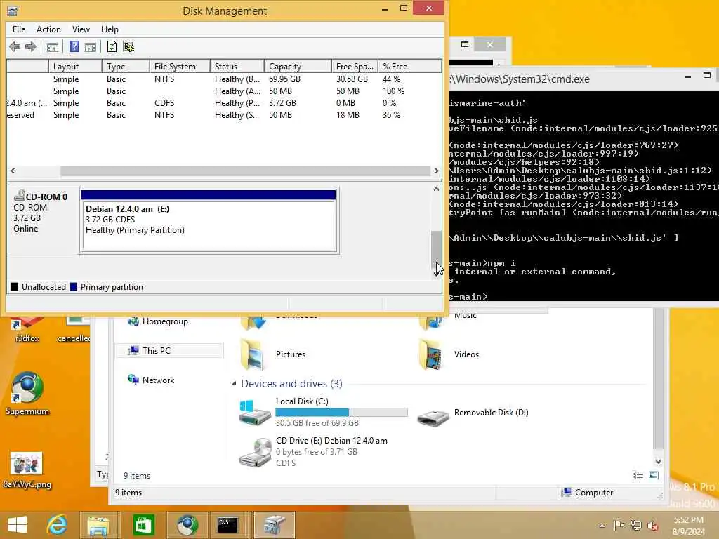Sort volumes by Capacity column header
The height and width of the screenshot is (539, 719).
click(x=298, y=67)
